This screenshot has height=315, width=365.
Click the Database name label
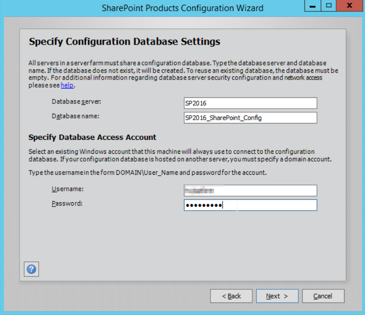[75, 116]
